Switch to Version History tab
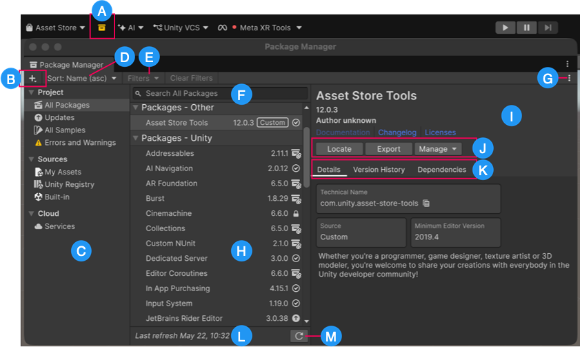The image size is (580, 347). pyautogui.click(x=379, y=170)
